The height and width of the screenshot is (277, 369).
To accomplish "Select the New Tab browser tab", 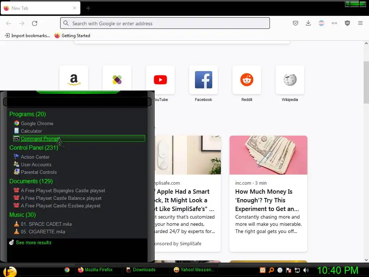I will coord(40,8).
